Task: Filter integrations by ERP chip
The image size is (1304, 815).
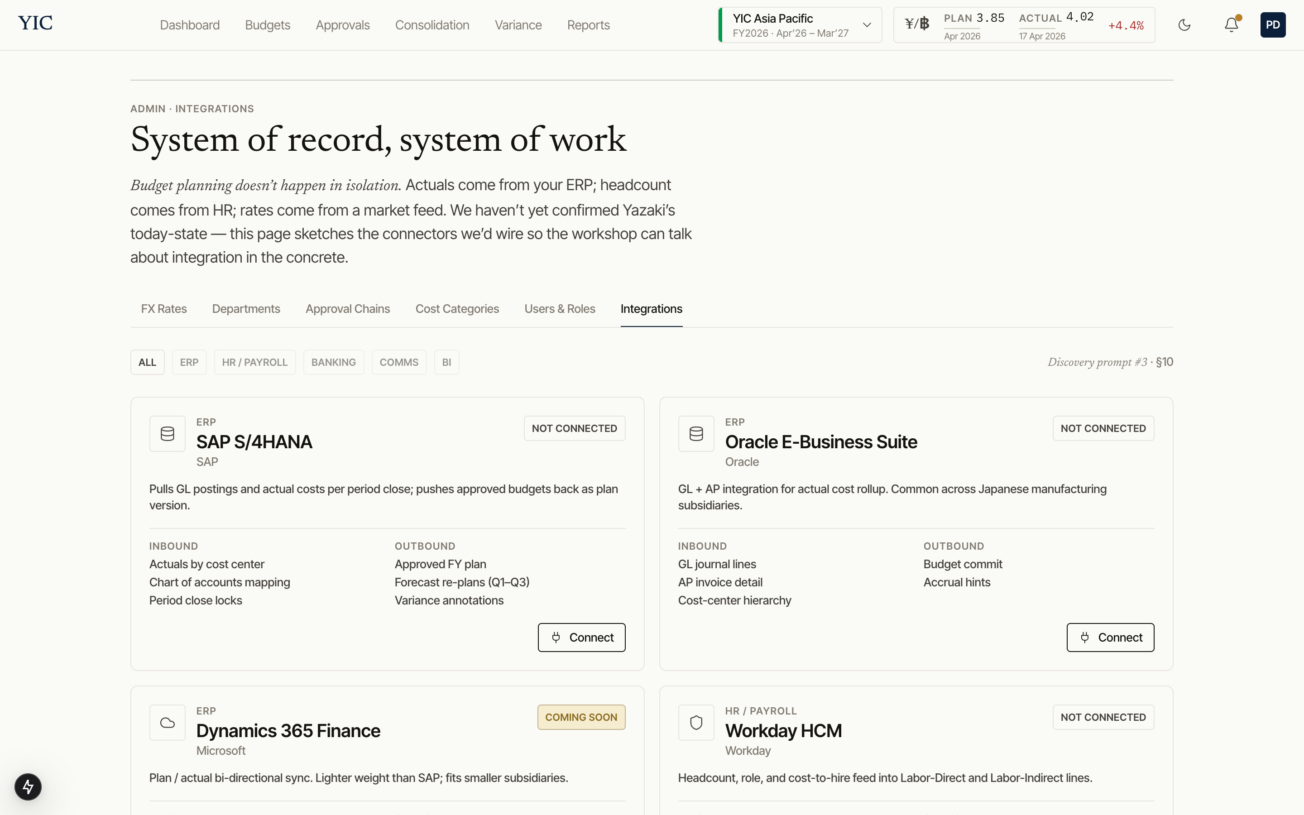Action: (189, 362)
